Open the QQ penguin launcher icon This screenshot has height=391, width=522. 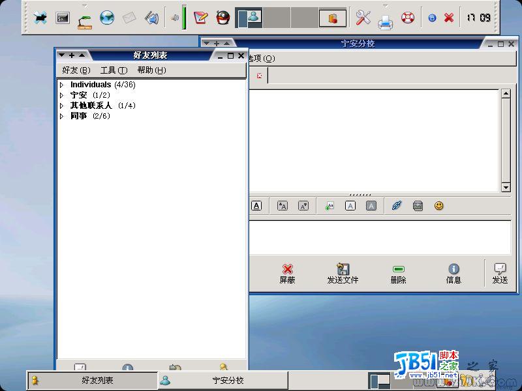pos(223,18)
